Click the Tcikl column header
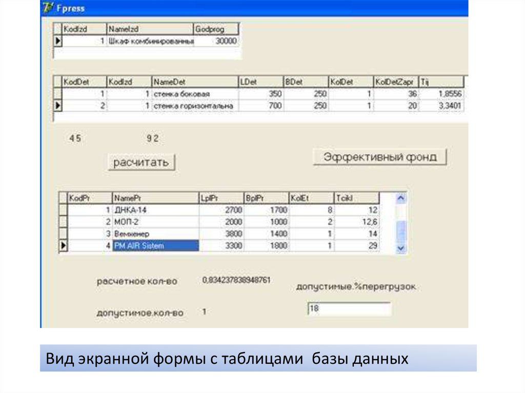Image resolution: width=525 pixels, height=393 pixels. tap(356, 198)
